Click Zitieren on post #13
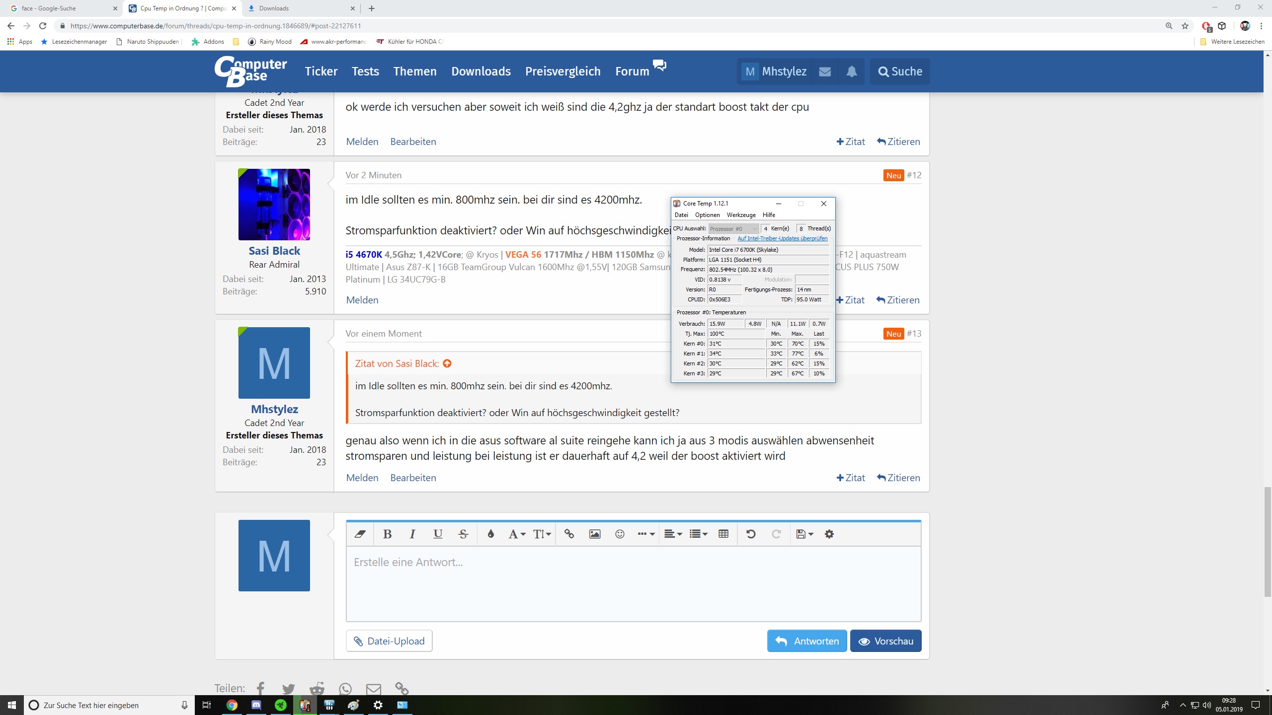 [898, 478]
